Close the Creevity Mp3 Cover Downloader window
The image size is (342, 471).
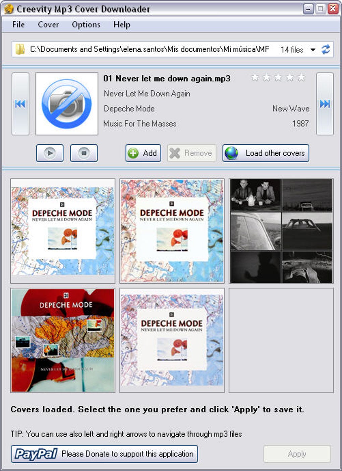tap(333, 9)
